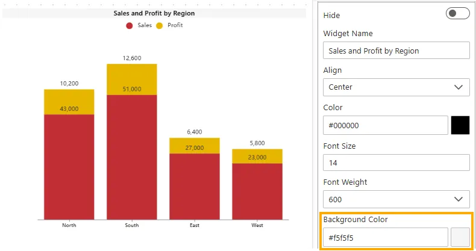Click the red Sales legend marker
476x251 pixels.
(129, 25)
